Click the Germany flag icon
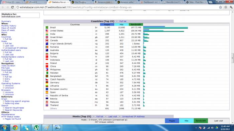This screenshot has width=234, height=131. [47, 82]
